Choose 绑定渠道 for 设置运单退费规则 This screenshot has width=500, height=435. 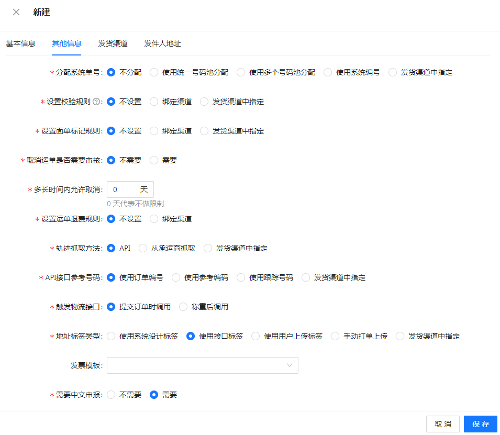pyautogui.click(x=154, y=219)
